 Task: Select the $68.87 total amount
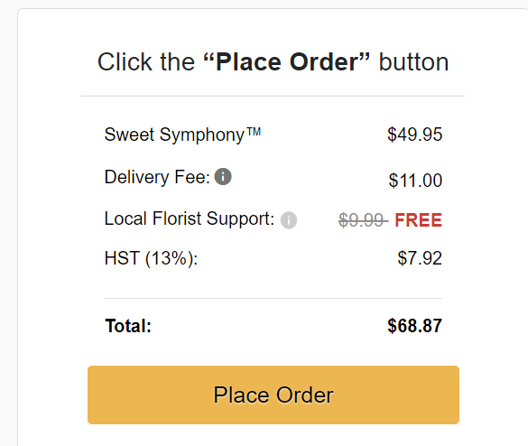pos(414,326)
